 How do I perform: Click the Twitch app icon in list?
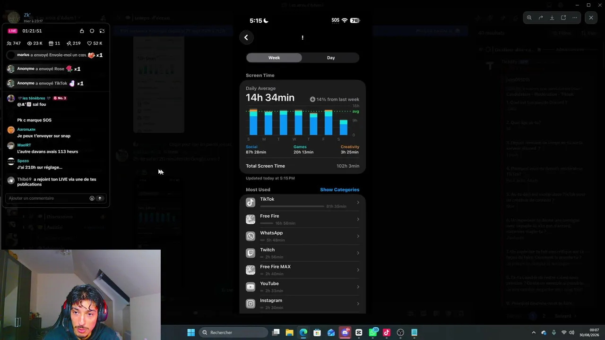[251, 253]
